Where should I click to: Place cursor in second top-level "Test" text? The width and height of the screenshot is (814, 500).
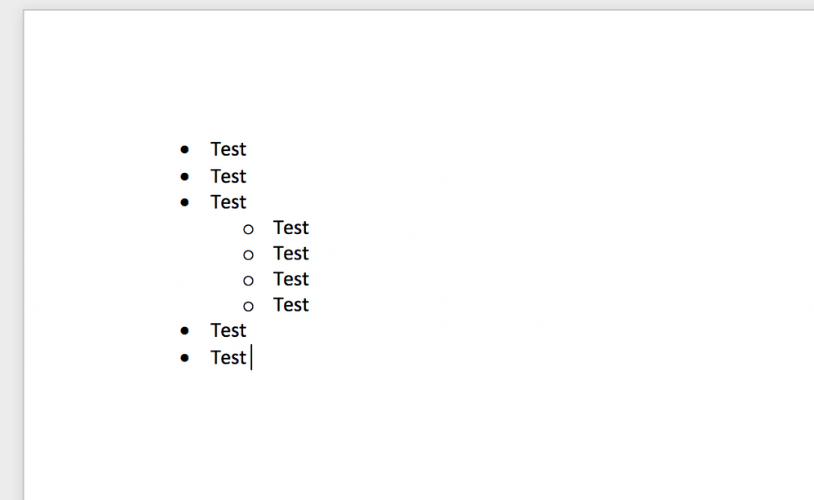[x=228, y=176]
